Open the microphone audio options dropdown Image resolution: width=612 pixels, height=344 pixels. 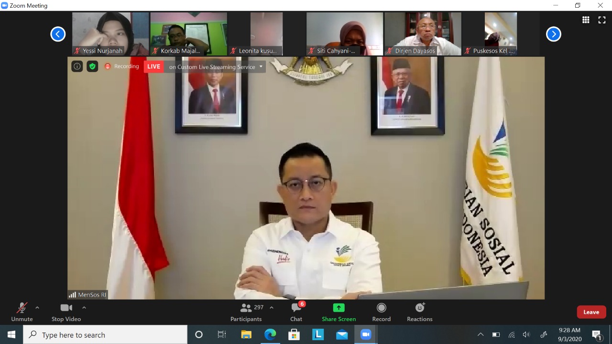37,307
